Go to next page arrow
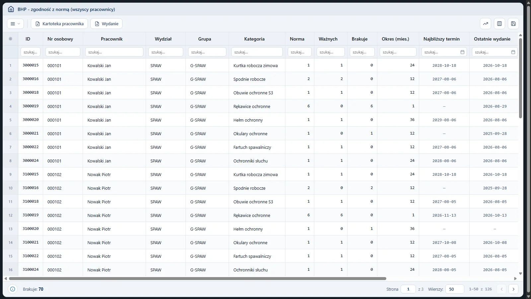Screen dimensions: 531x299 click(x=513, y=289)
